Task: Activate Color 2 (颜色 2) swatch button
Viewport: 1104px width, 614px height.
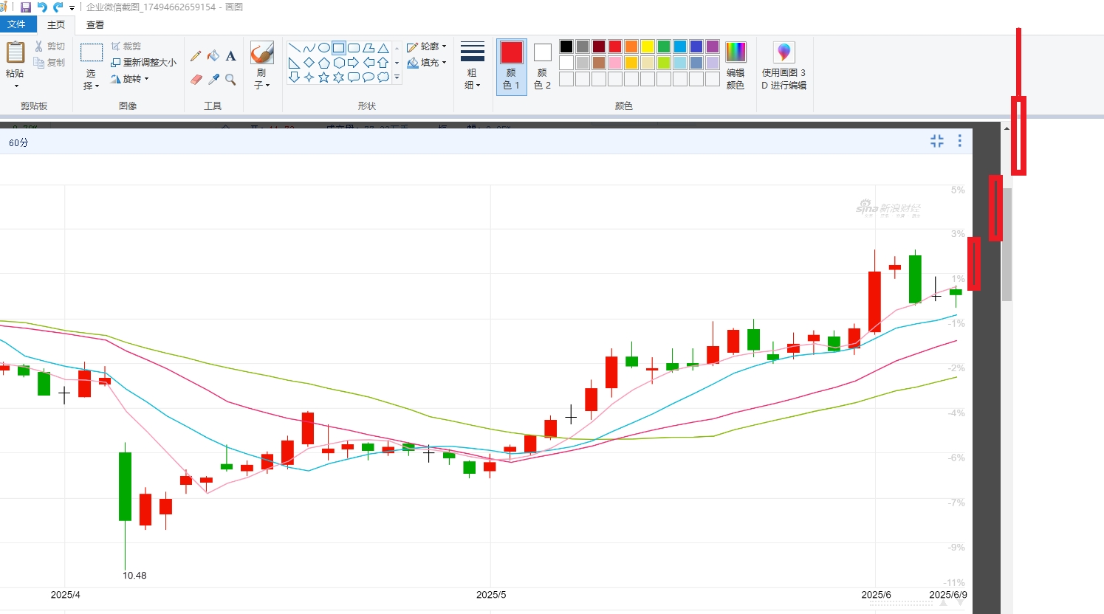Action: click(x=542, y=66)
